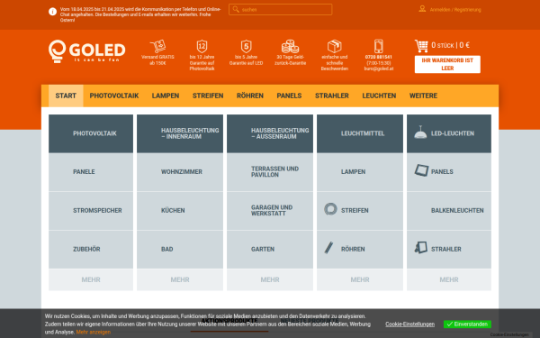Accept cookies with Einverstanden button
The height and width of the screenshot is (338, 540).
pos(467,324)
